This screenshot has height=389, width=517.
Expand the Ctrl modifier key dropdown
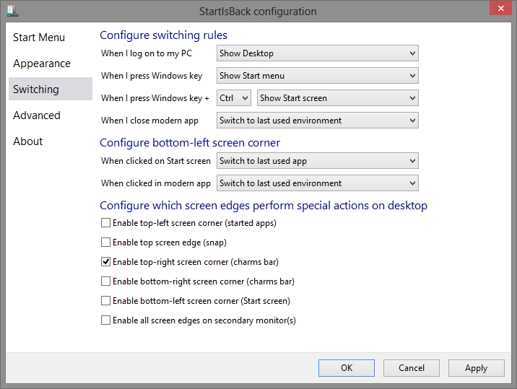coord(233,98)
